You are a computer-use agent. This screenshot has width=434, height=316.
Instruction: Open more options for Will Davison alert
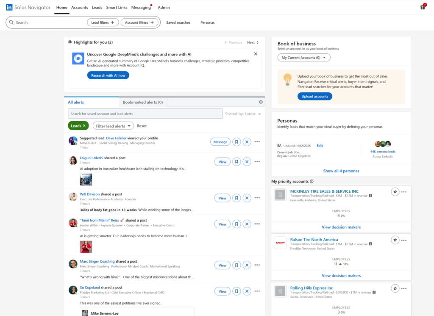[257, 198]
